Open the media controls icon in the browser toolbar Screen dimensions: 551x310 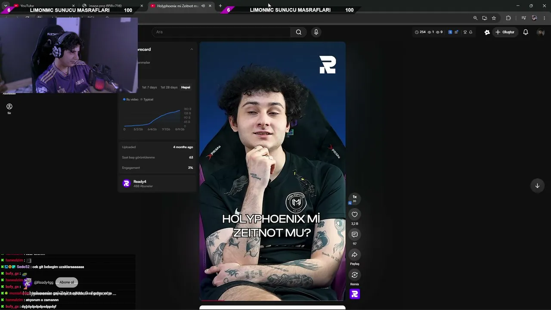(523, 18)
